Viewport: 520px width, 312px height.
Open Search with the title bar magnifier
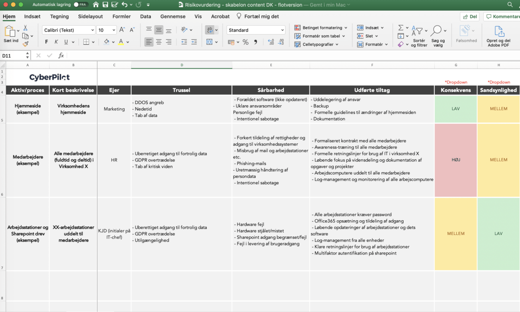click(510, 4)
